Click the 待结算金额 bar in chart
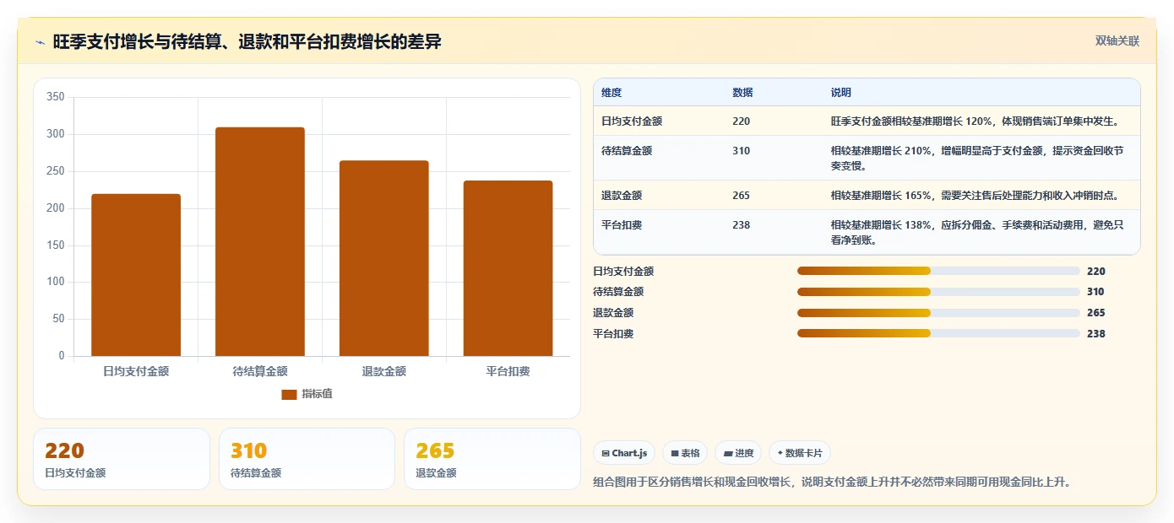 [260, 242]
